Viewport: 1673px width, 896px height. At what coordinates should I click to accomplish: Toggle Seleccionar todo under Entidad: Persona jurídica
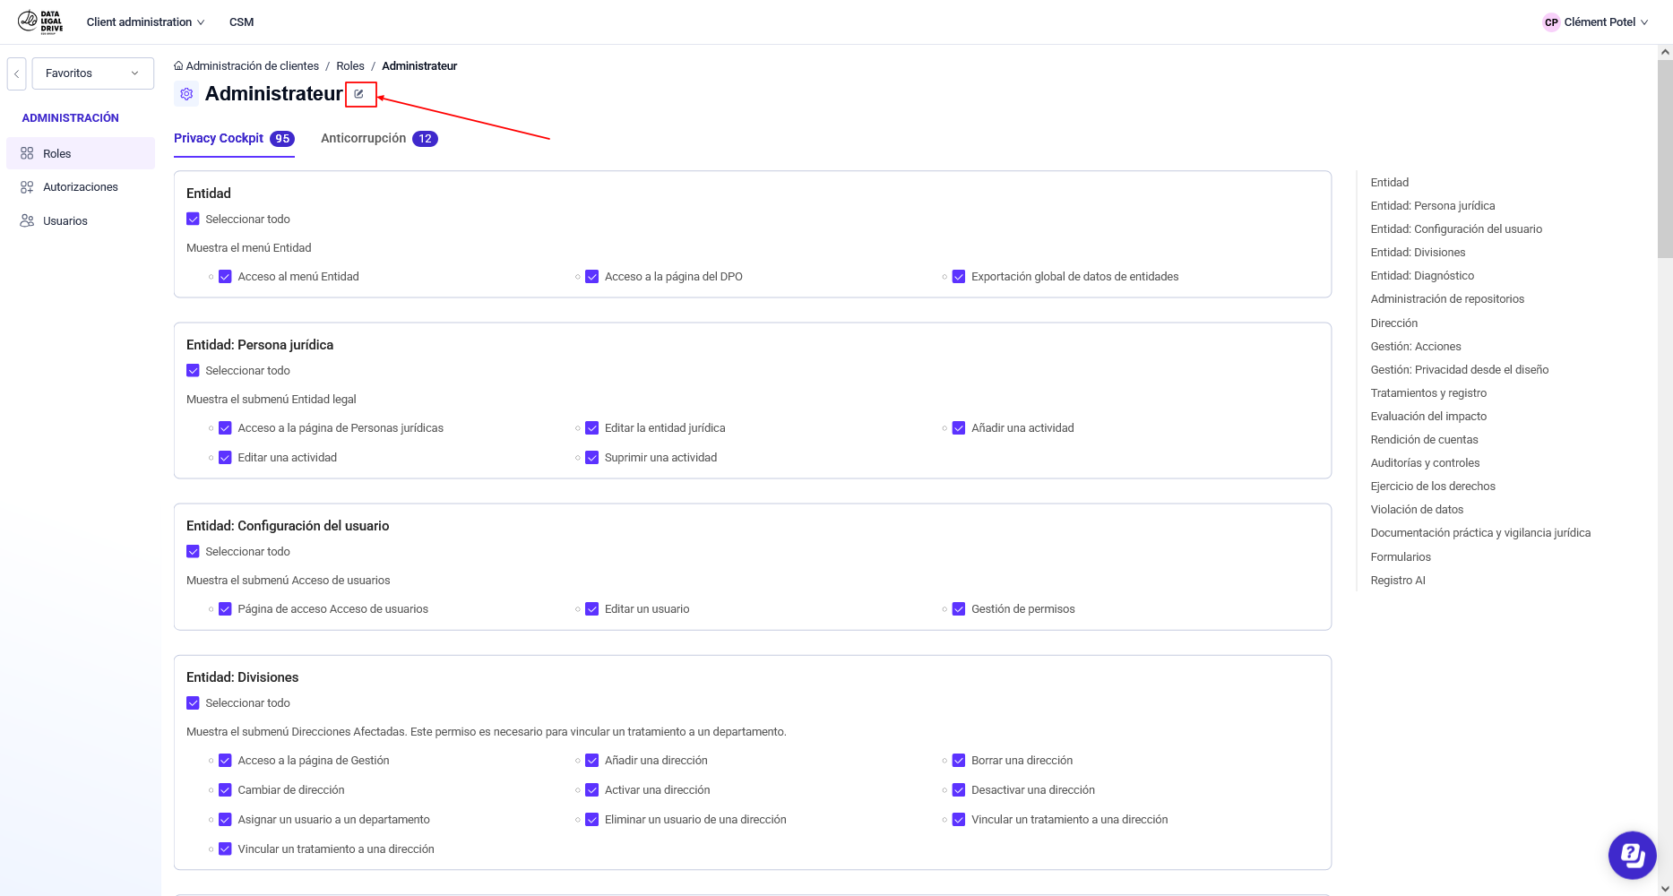pyautogui.click(x=193, y=370)
